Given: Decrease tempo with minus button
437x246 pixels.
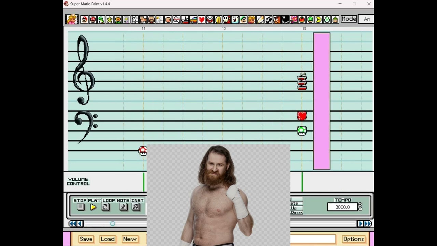Looking at the screenshot, I should pyautogui.click(x=360, y=209).
